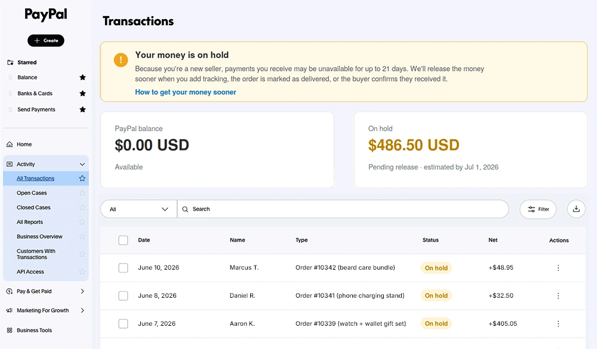Screen dimensions: 597x349
Task: Unstar the Balance shortcut
Action: pos(82,78)
